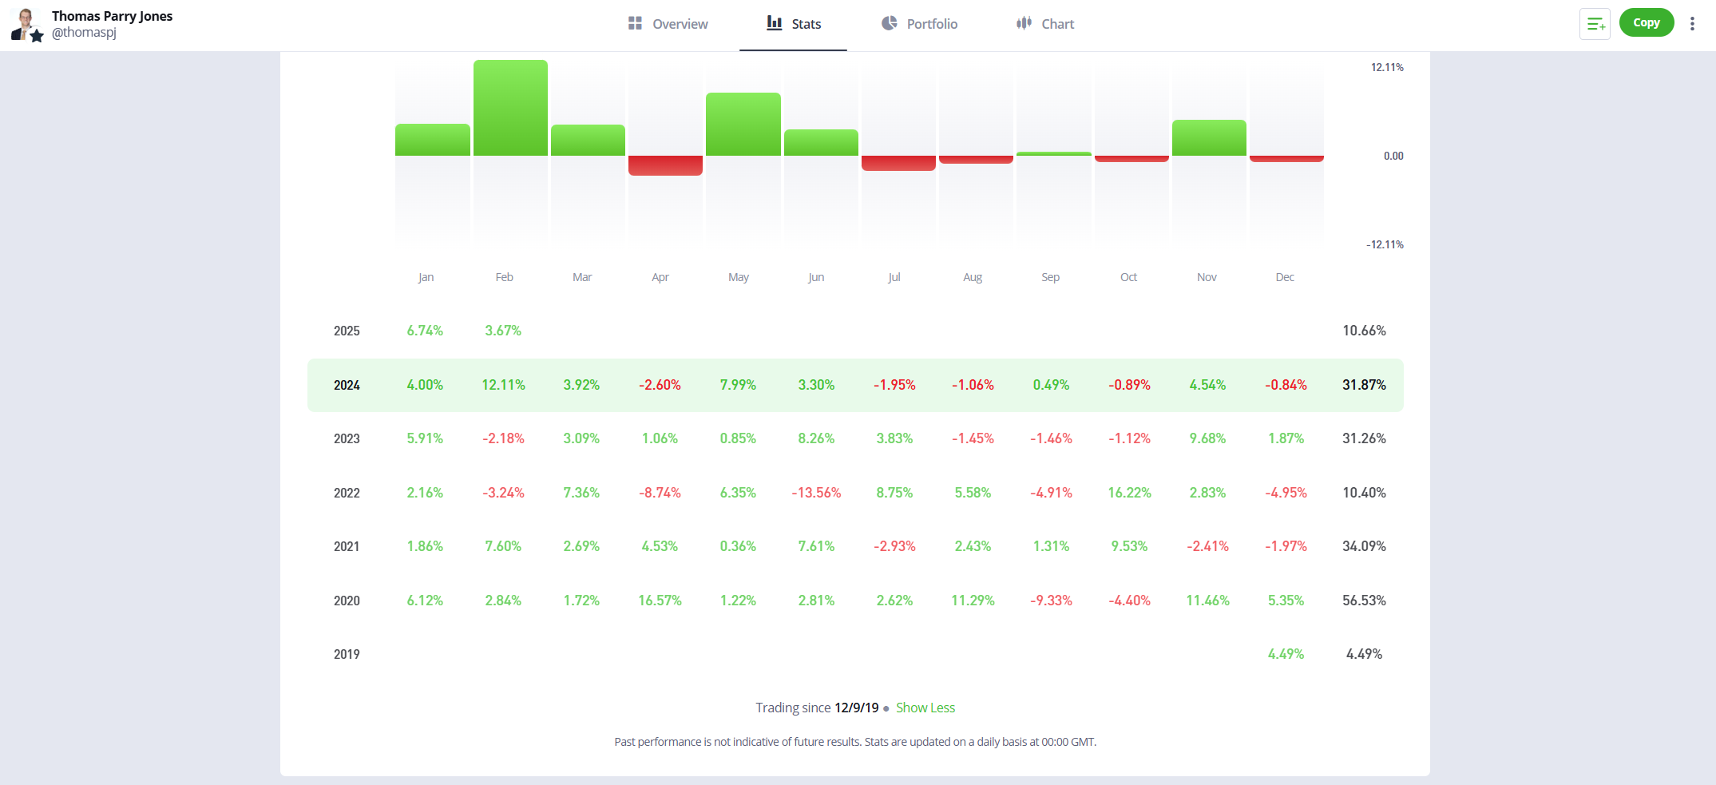The width and height of the screenshot is (1716, 785).
Task: Click the Portfolio pie-chart icon
Action: pyautogui.click(x=889, y=23)
